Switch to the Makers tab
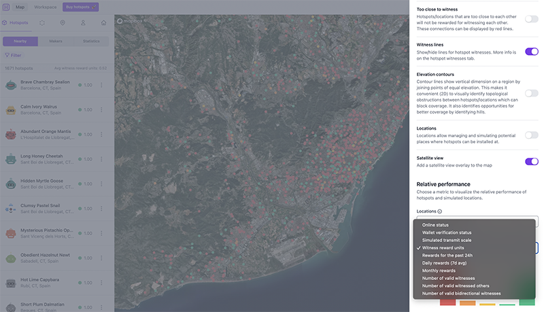This screenshot has width=544, height=312. coord(56,41)
